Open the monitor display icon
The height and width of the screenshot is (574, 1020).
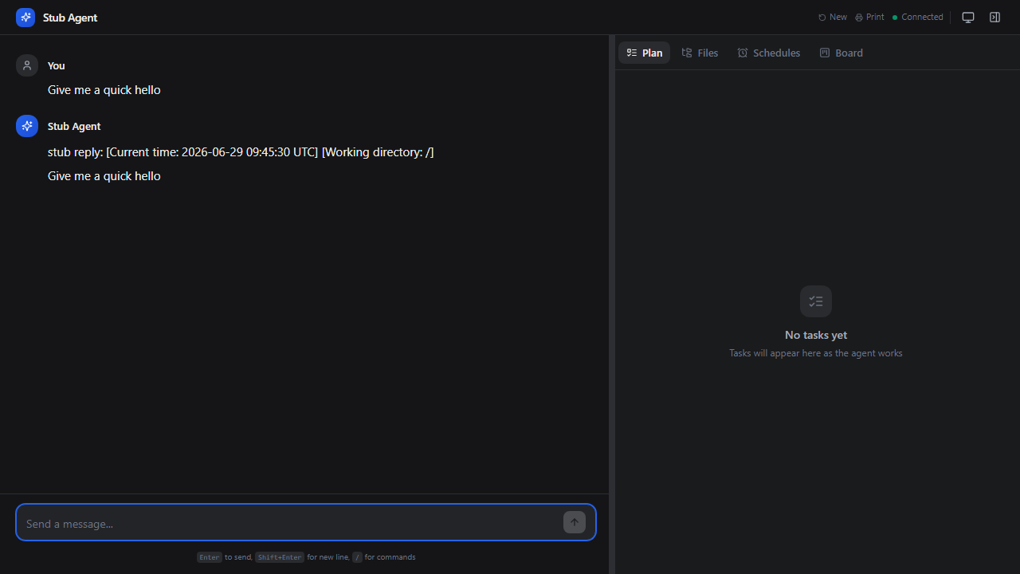[968, 17]
